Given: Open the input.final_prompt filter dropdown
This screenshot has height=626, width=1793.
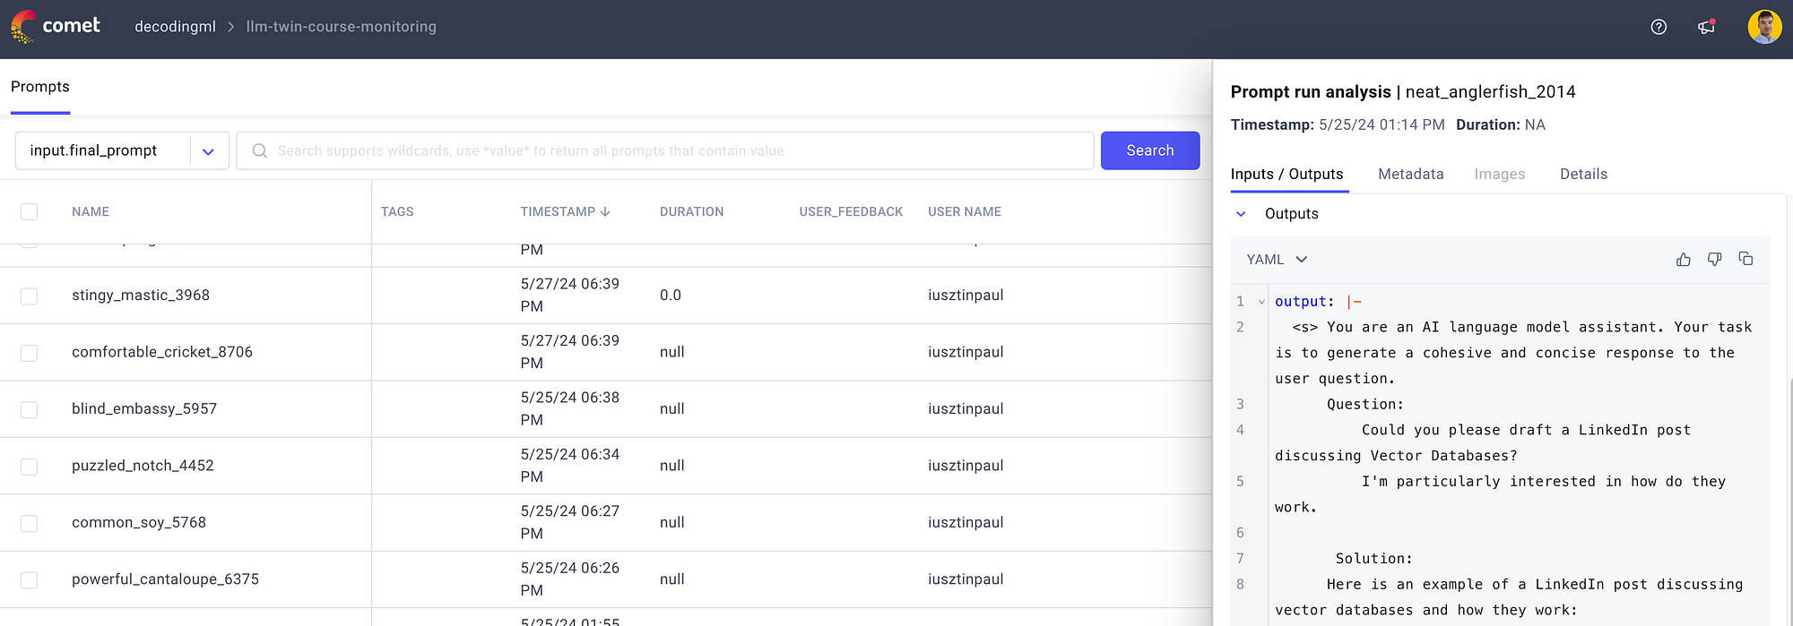Looking at the screenshot, I should click(x=207, y=150).
